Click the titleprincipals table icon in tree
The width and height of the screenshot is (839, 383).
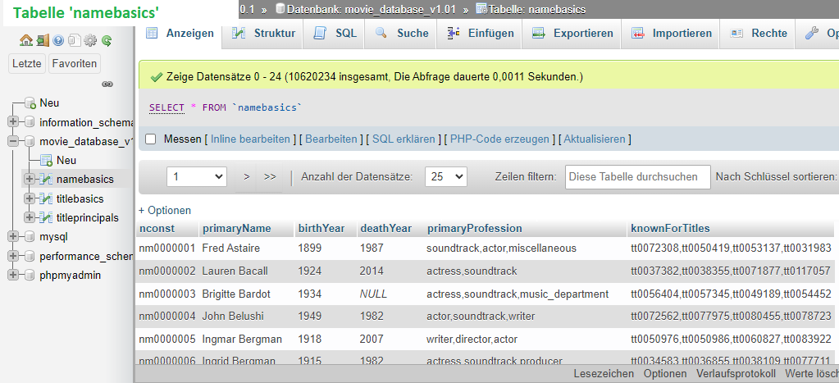click(47, 217)
